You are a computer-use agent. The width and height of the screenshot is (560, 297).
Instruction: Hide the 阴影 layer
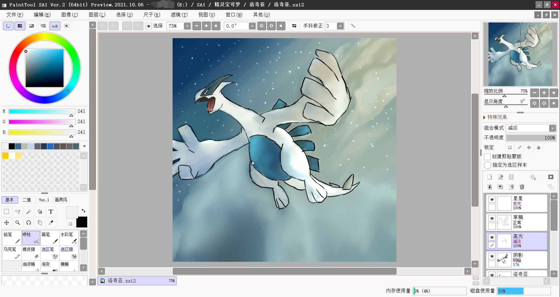(x=492, y=256)
